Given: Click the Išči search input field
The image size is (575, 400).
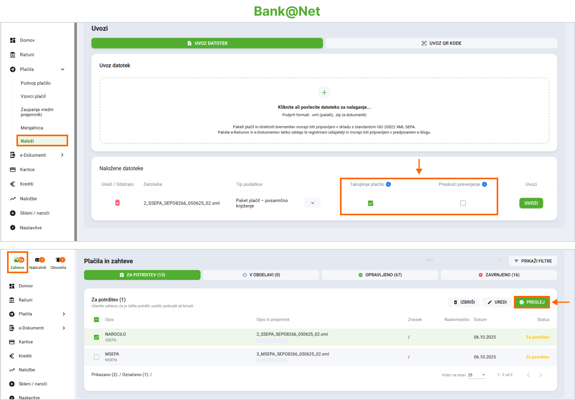Looking at the screenshot, I should coord(460,260).
